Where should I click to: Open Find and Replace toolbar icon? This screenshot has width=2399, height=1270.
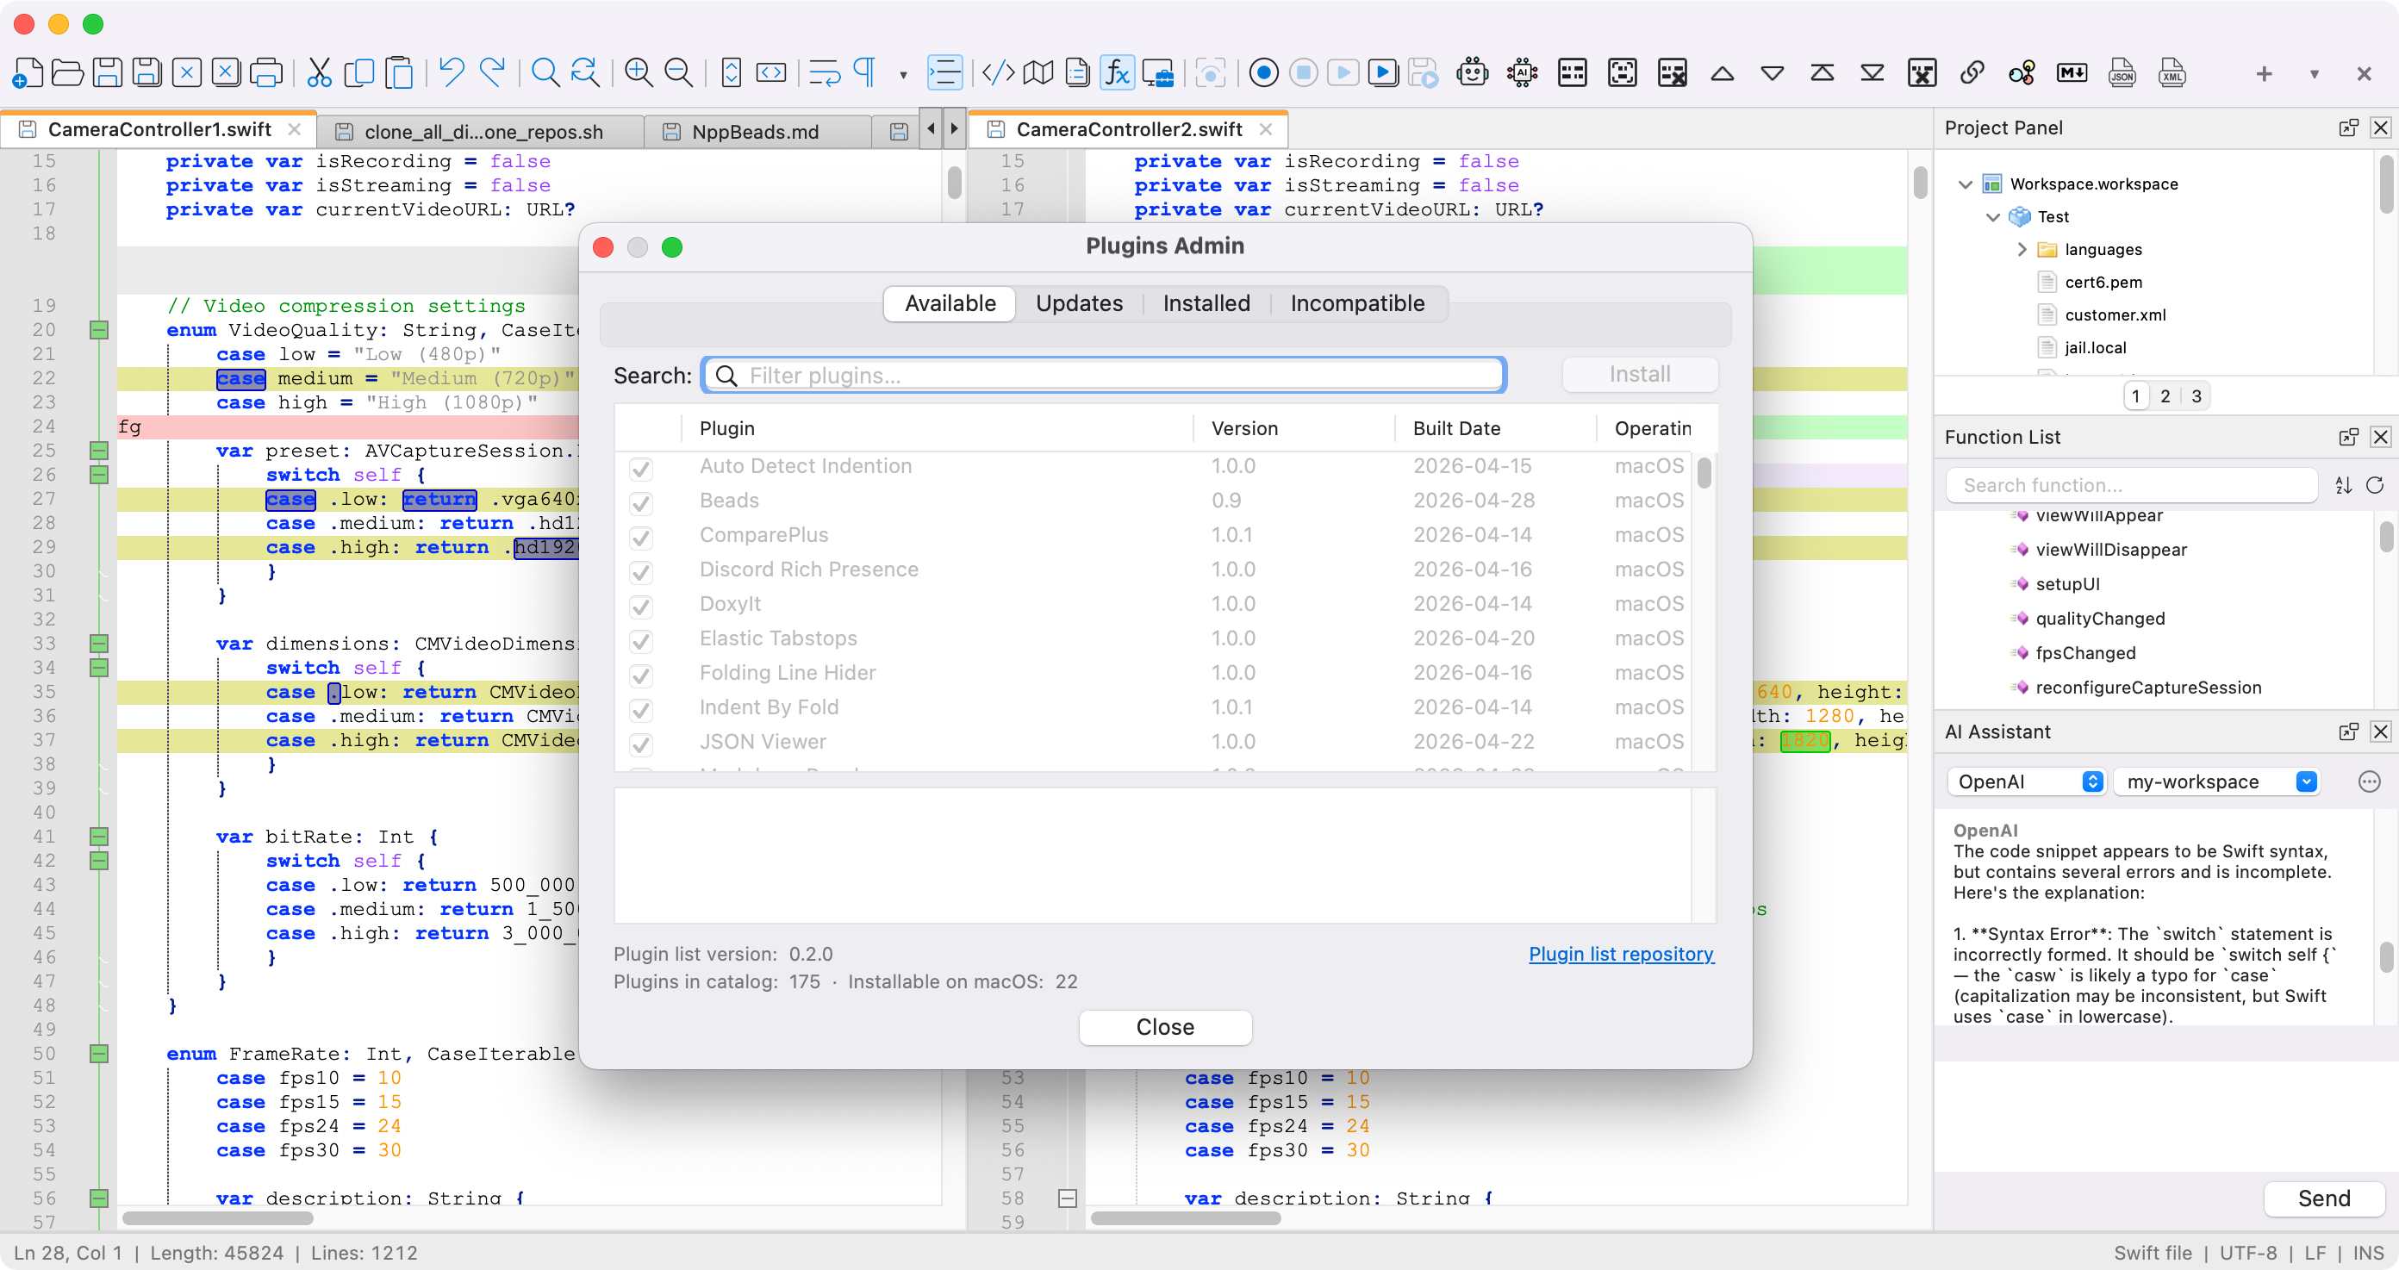(x=585, y=72)
